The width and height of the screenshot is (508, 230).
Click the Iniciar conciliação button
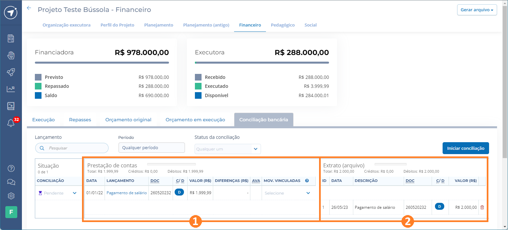click(466, 148)
